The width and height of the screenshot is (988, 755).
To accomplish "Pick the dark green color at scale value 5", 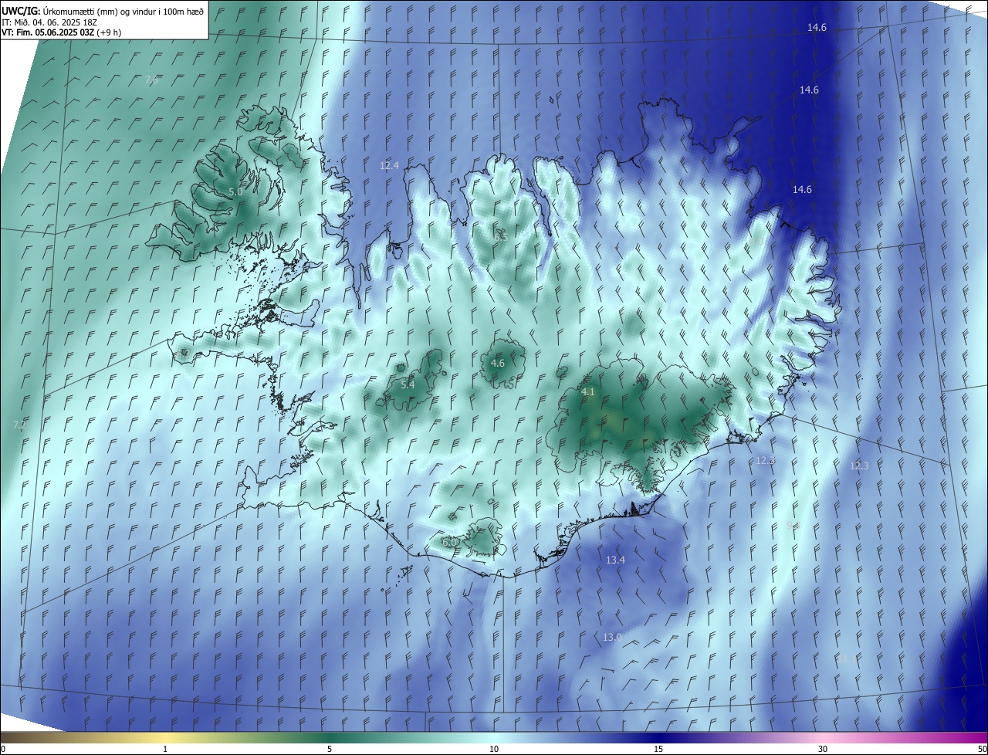I will [x=330, y=737].
